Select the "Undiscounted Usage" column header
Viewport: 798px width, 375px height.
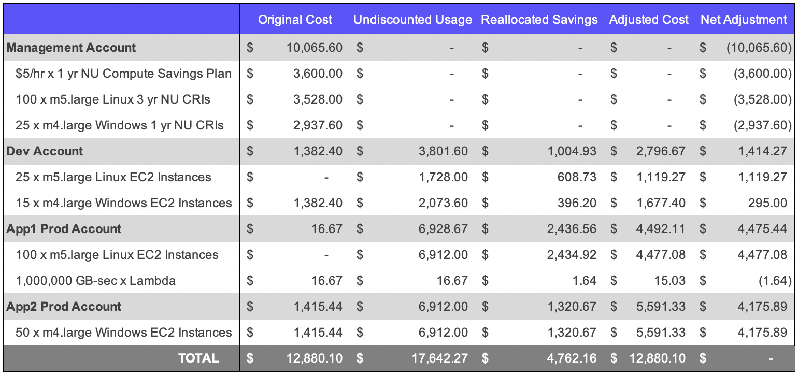pyautogui.click(x=412, y=20)
